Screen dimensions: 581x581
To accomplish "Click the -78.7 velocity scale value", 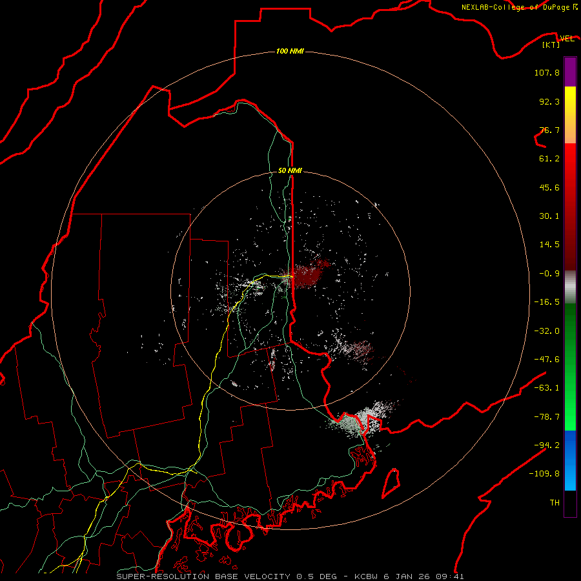I will click(x=547, y=417).
